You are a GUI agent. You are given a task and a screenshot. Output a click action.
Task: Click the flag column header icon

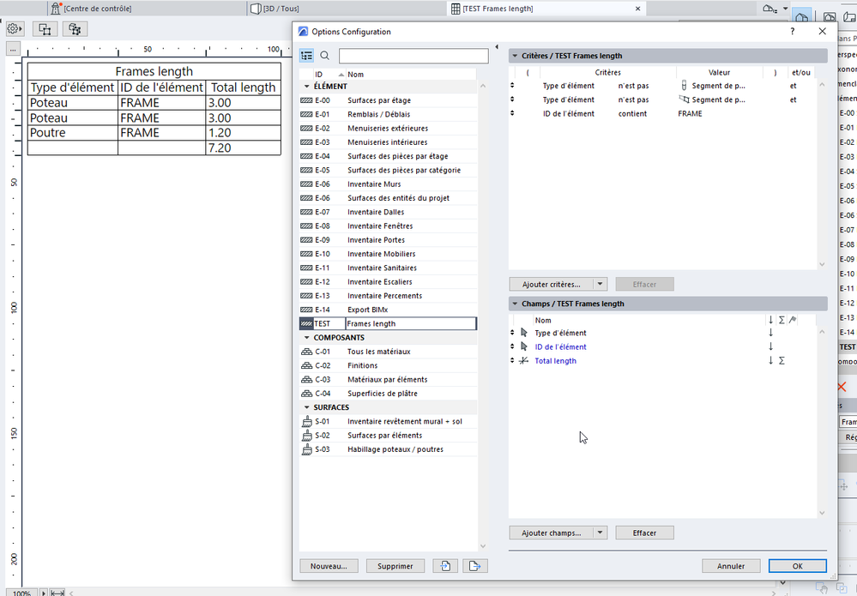coord(793,320)
